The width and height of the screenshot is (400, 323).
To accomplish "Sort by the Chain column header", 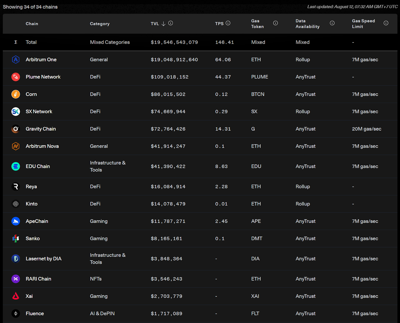I will coord(32,24).
